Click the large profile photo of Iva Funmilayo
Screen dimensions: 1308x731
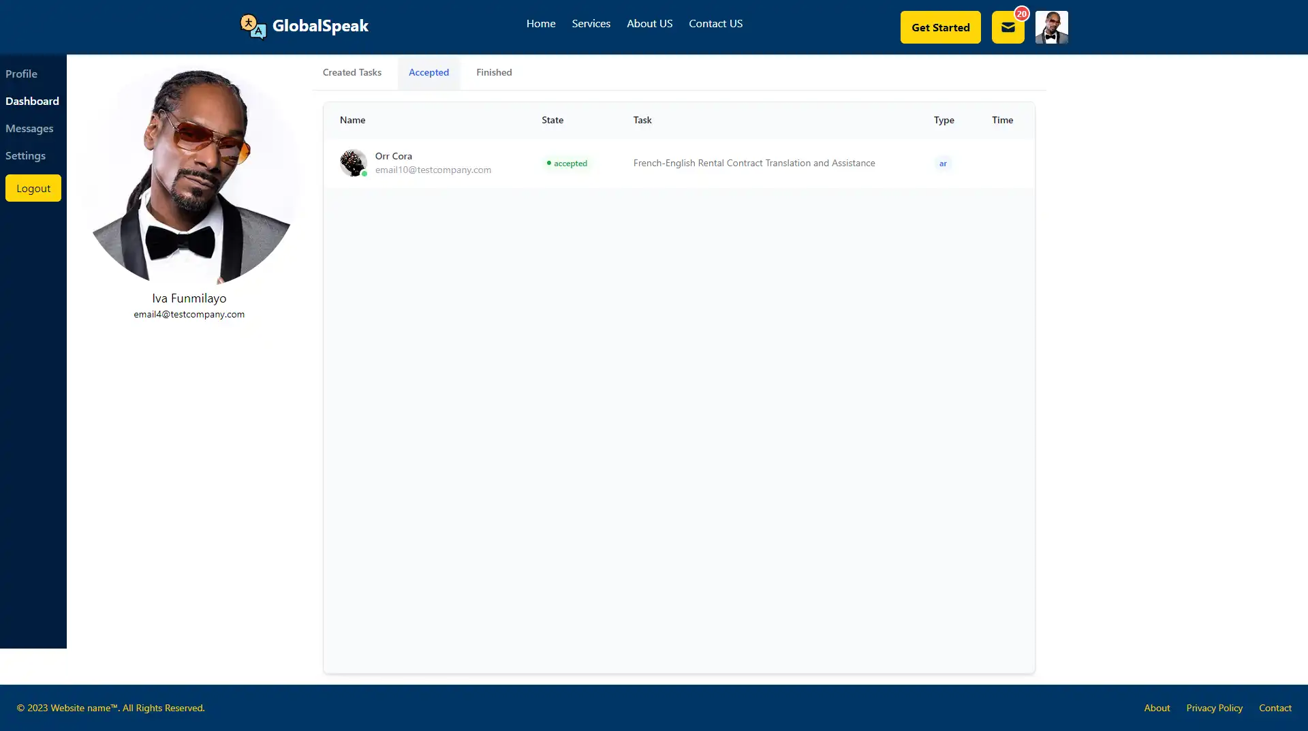(x=191, y=176)
